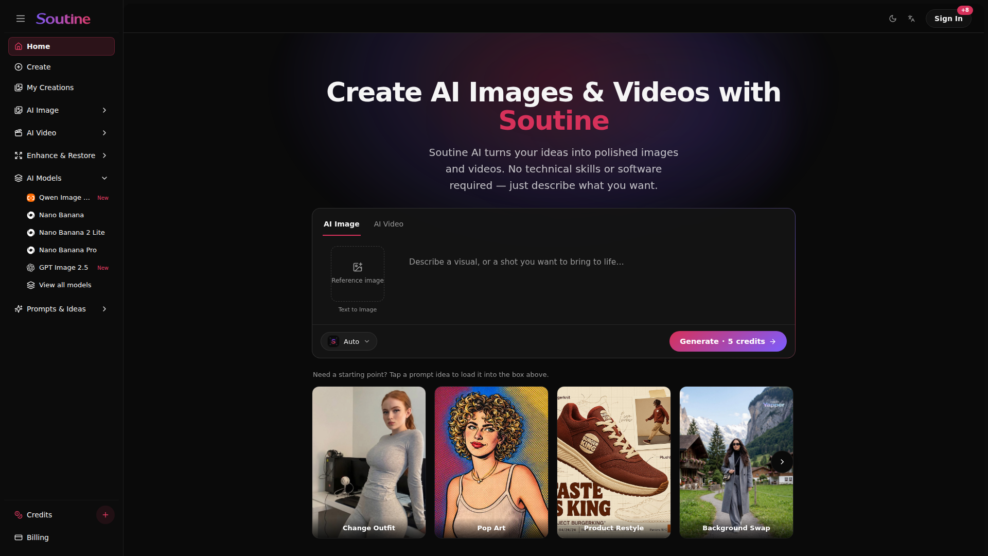
Task: Click the AI Image sidebar icon
Action: (19, 110)
